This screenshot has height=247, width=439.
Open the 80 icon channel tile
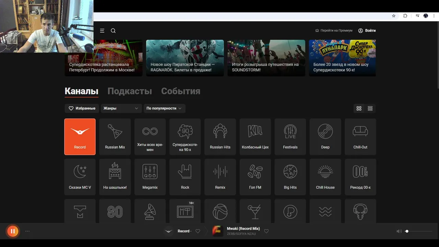115,211
